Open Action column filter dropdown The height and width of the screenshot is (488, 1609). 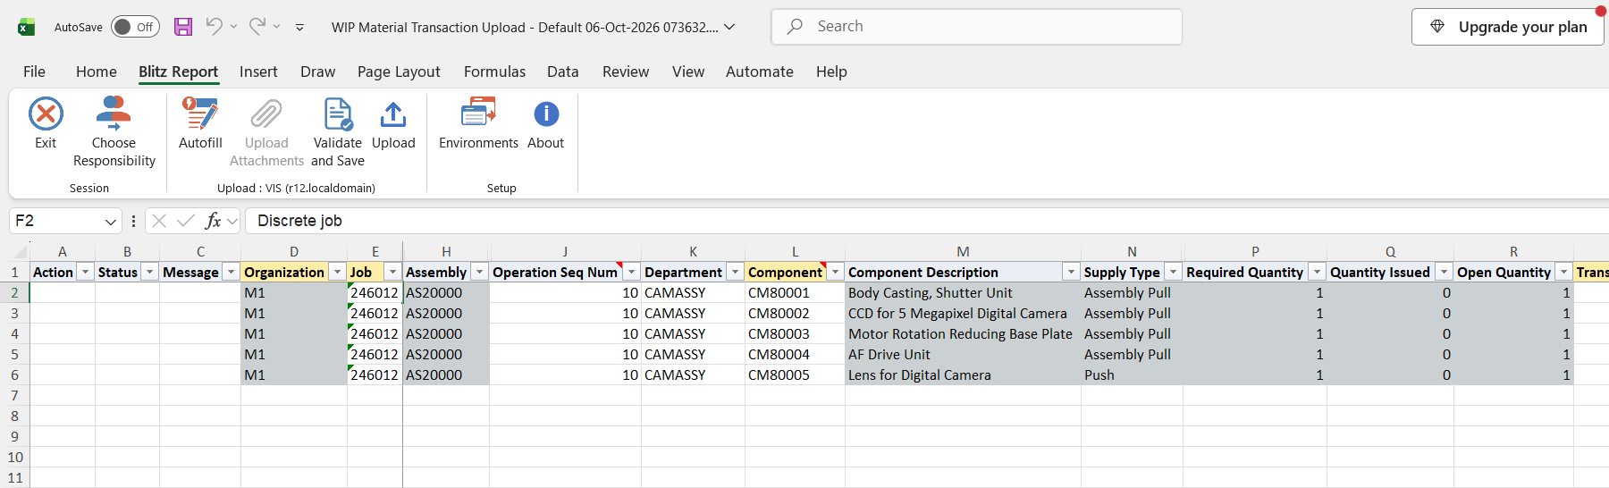click(x=85, y=272)
